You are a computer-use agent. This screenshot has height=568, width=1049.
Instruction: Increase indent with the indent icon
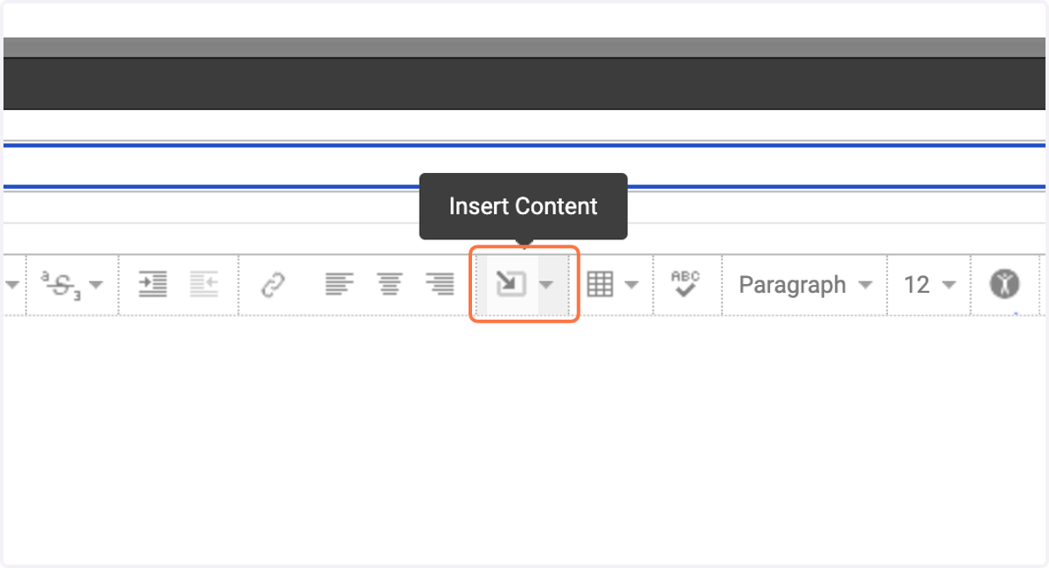click(153, 284)
